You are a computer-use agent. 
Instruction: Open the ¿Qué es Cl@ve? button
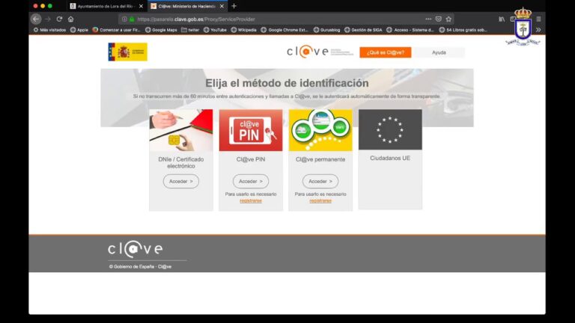pos(386,52)
